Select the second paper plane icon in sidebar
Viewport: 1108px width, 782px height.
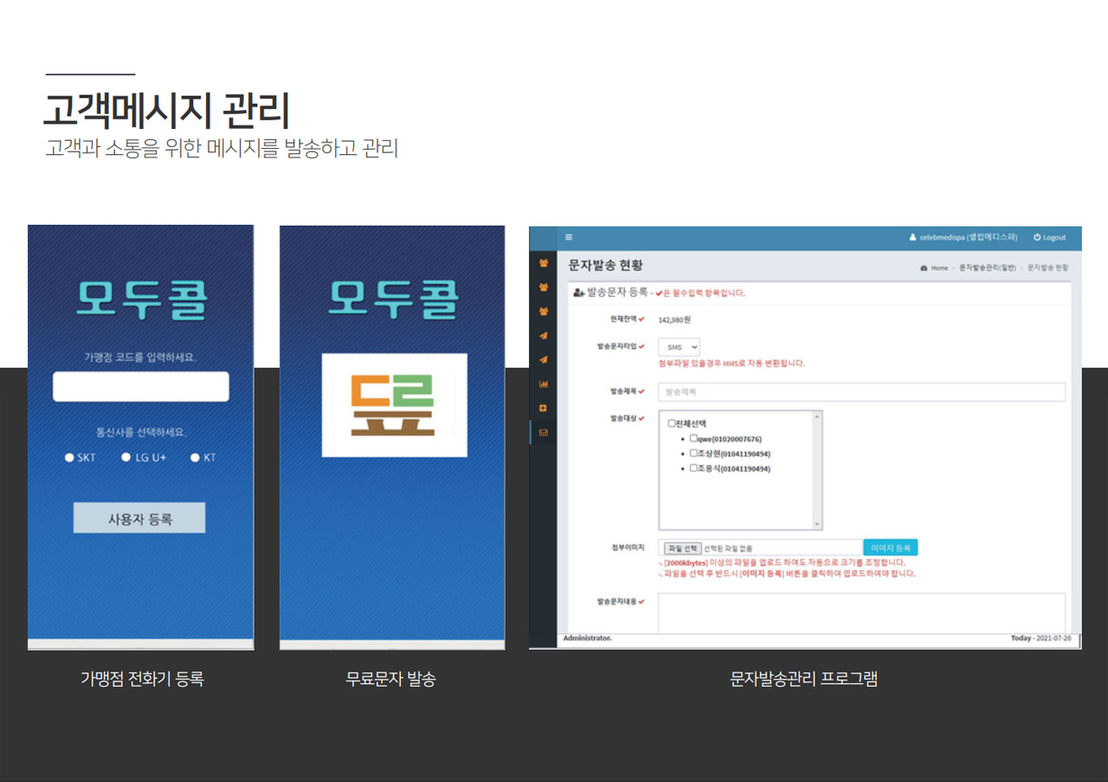click(544, 355)
